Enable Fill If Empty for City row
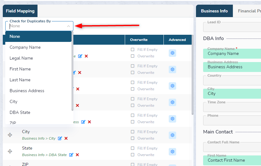The height and width of the screenshot is (166, 261). 133,132
